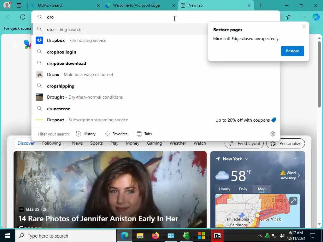Image resolution: width=323 pixels, height=242 pixels.
Task: Click the Personalize button
Action: [x=285, y=143]
